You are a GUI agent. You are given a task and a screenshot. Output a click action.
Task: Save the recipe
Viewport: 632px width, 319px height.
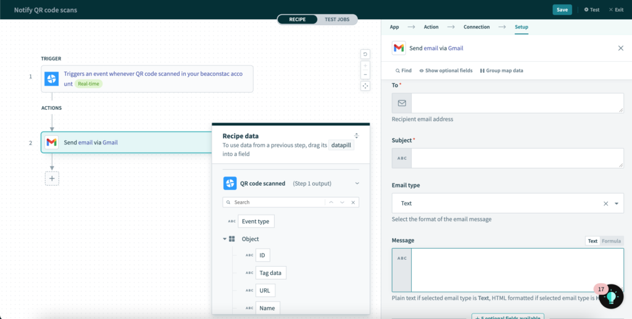[562, 10]
